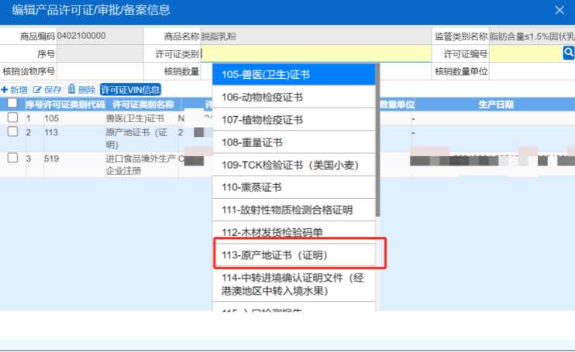Check the row 2 checkbox for code 113

click(12, 132)
